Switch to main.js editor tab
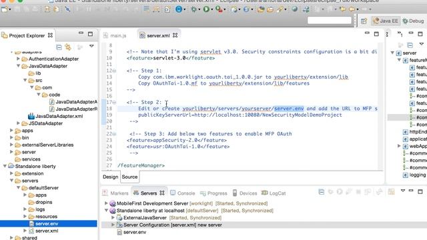This screenshot has width=427, height=240. pyautogui.click(x=115, y=35)
